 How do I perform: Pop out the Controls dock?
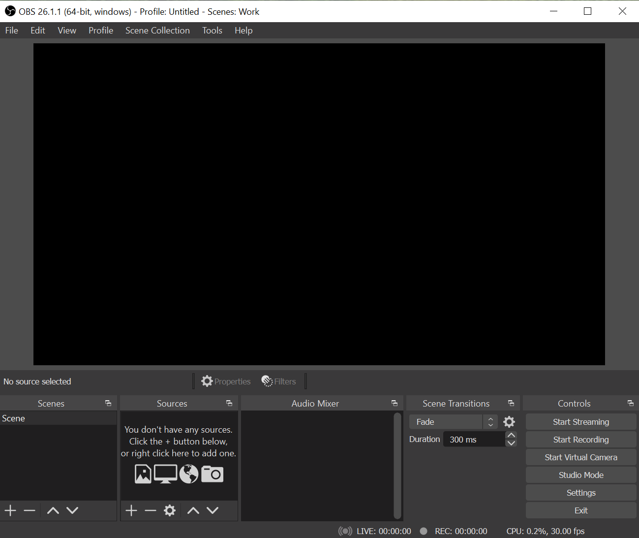[630, 403]
